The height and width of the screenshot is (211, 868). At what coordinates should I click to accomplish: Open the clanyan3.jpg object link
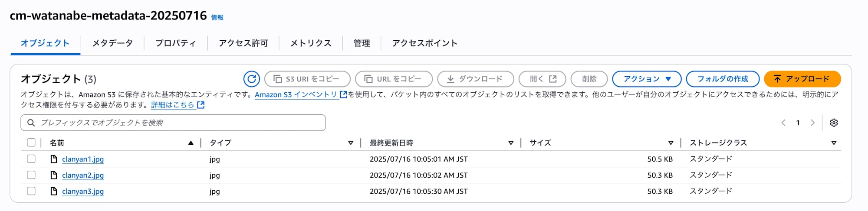click(83, 191)
